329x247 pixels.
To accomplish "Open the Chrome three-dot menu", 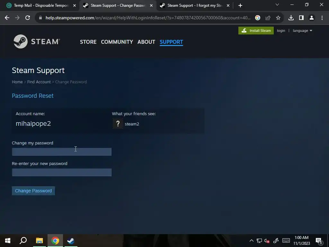I will (322, 18).
